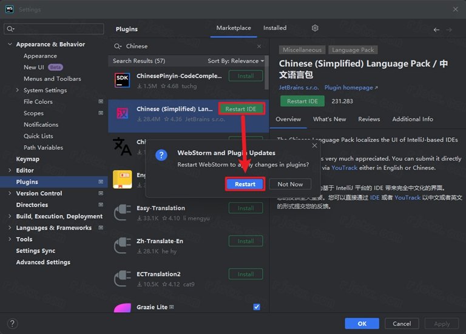Viewport: 466px width, 334px height.
Task: Click the Miscellaneous tag
Action: tap(302, 50)
